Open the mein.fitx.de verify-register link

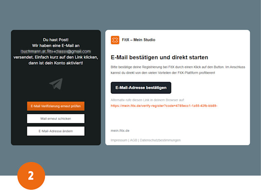pos(164,106)
